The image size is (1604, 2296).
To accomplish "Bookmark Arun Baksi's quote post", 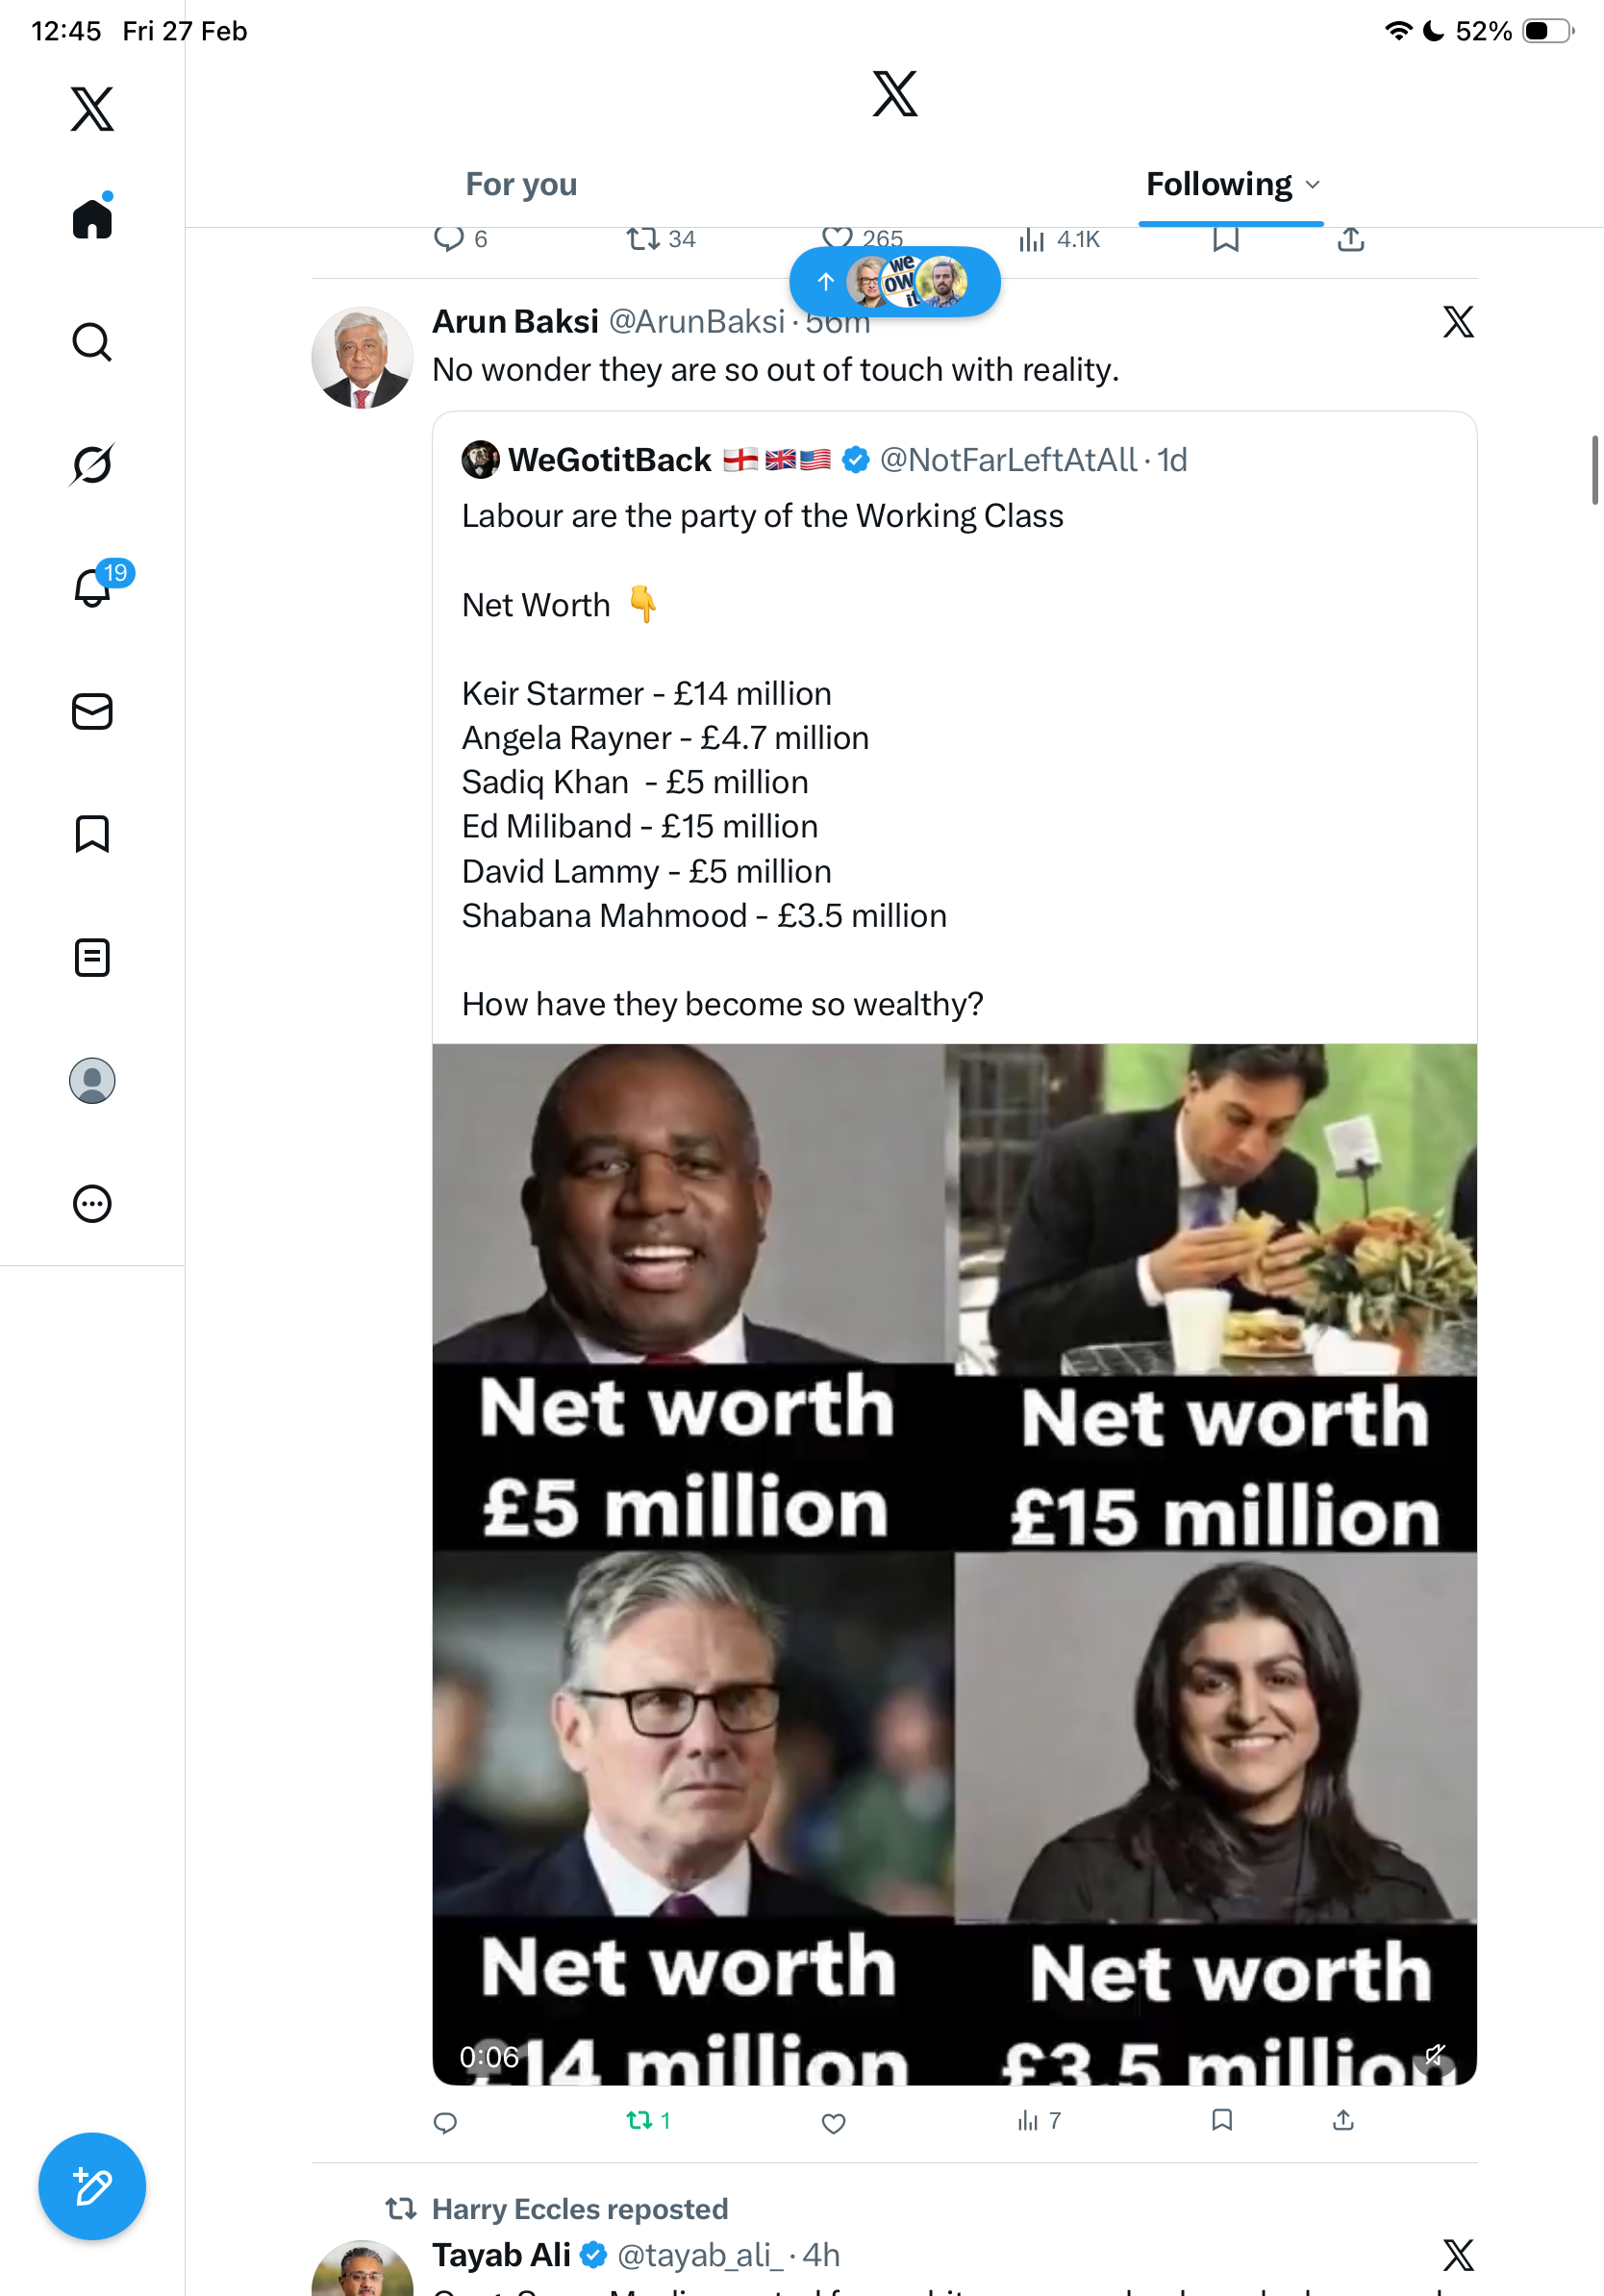I will 1221,2121.
